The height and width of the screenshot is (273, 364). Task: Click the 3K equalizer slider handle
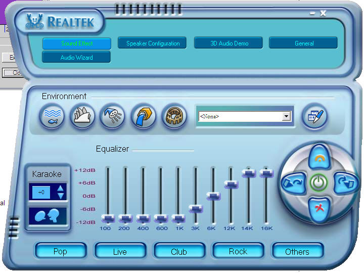point(196,209)
